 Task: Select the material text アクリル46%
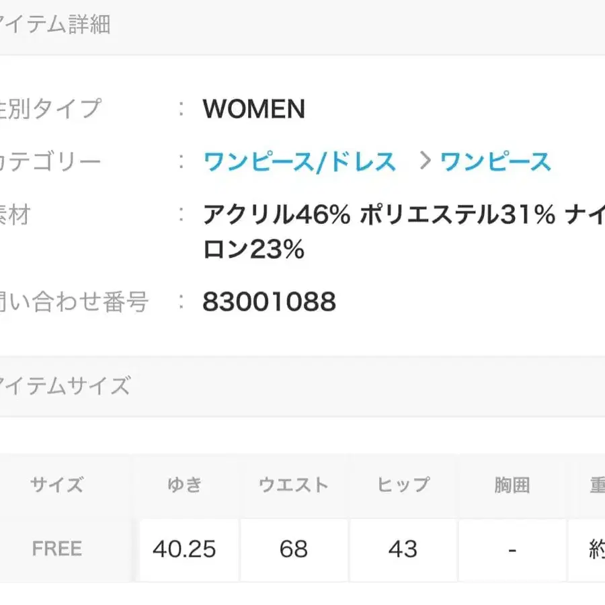coord(276,214)
